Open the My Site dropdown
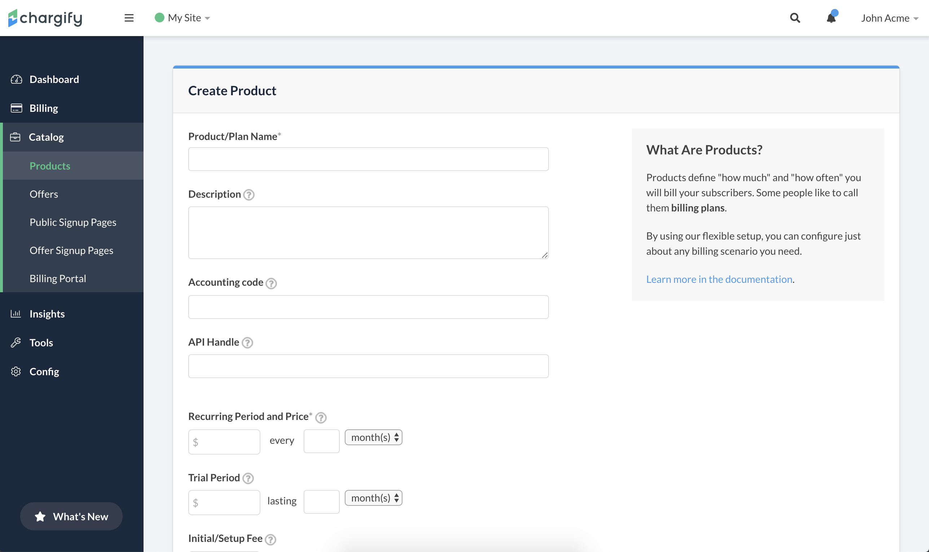 pos(182,18)
